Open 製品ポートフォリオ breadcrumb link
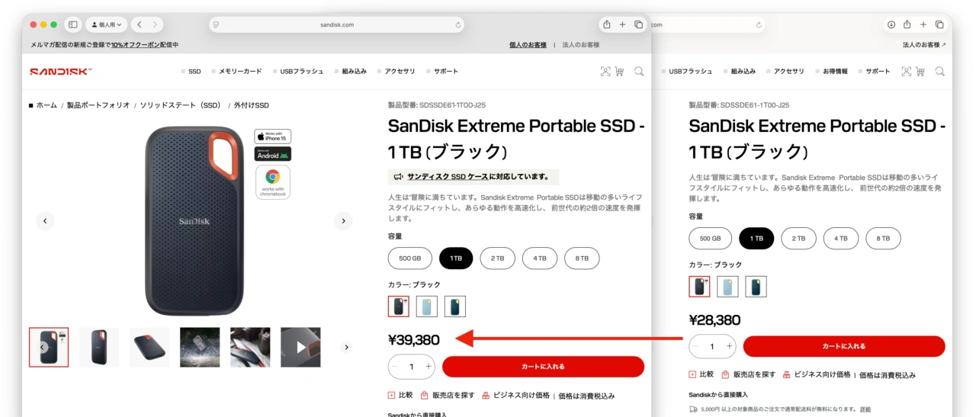 coord(98,105)
